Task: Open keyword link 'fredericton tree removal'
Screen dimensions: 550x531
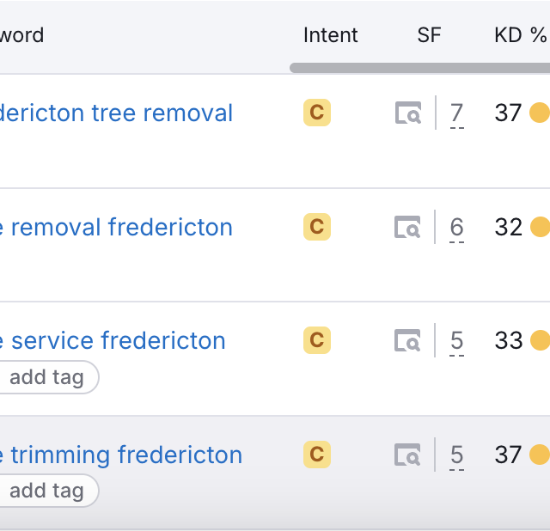Action: pos(116,113)
